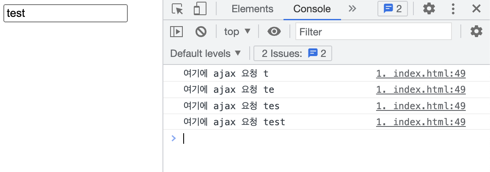490x172 pixels.
Task: Open the 2 messages issues badge
Action: [393, 9]
